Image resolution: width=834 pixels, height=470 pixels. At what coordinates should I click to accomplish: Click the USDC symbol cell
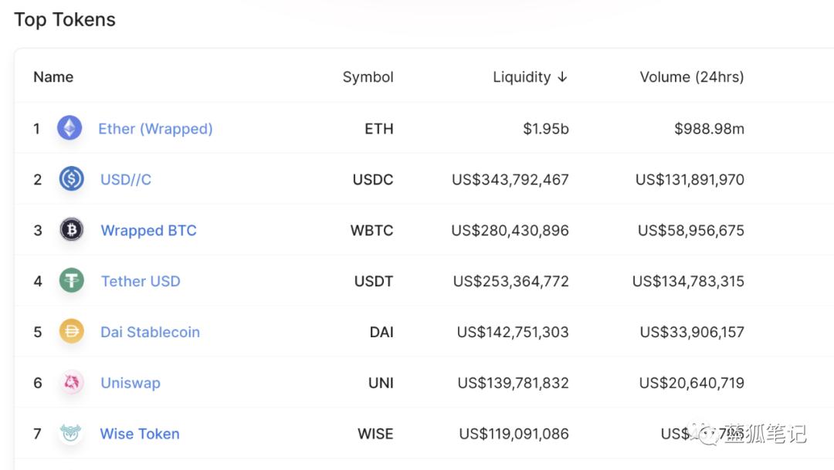coord(373,180)
